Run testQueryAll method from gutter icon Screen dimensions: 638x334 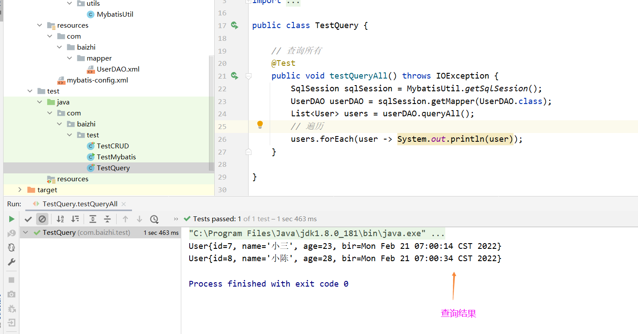tap(235, 76)
